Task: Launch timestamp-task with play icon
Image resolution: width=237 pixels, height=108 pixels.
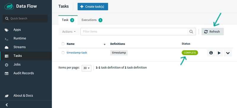Action: point(219,53)
